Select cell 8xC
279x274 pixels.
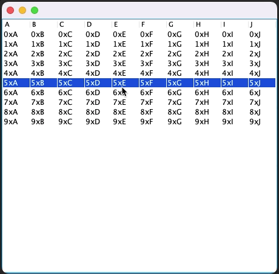(71, 112)
